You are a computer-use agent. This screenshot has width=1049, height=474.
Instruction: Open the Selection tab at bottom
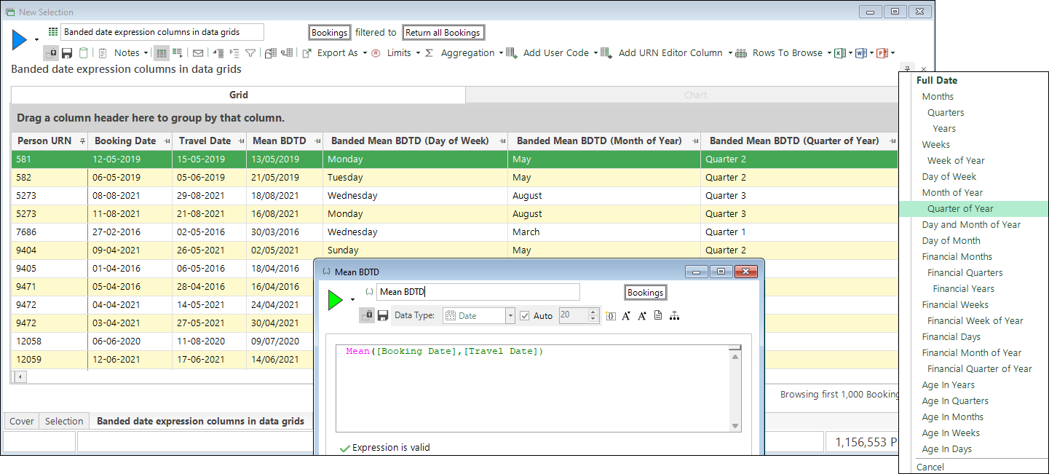coord(64,421)
